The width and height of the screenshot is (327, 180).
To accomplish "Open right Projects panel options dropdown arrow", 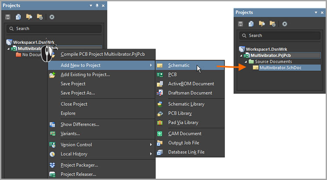I will tap(316, 13).
